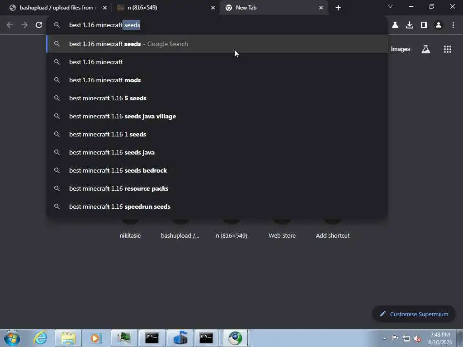The width and height of the screenshot is (463, 347).
Task: Open the nikitasie shortcut
Action: [130, 235]
